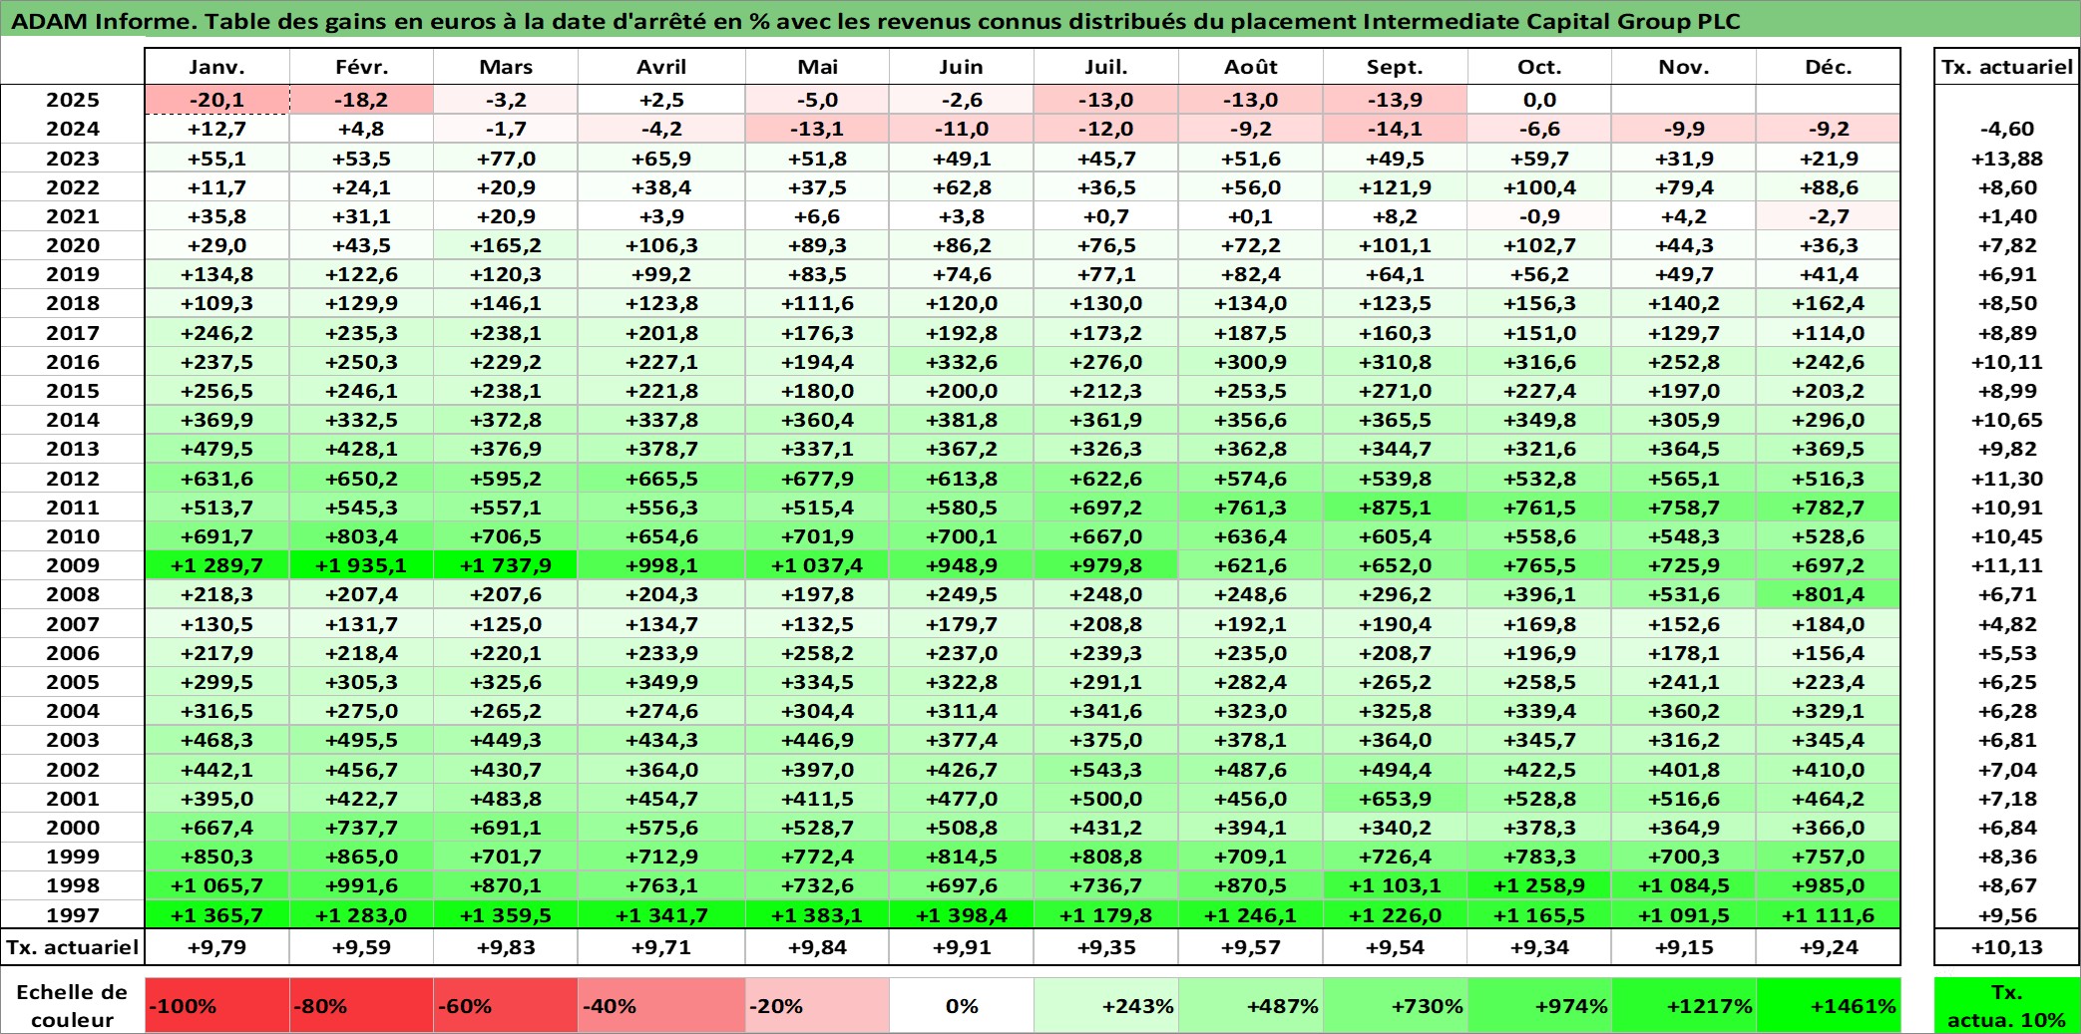
Task: Click the 'Sept.' column header
Action: (x=1395, y=67)
